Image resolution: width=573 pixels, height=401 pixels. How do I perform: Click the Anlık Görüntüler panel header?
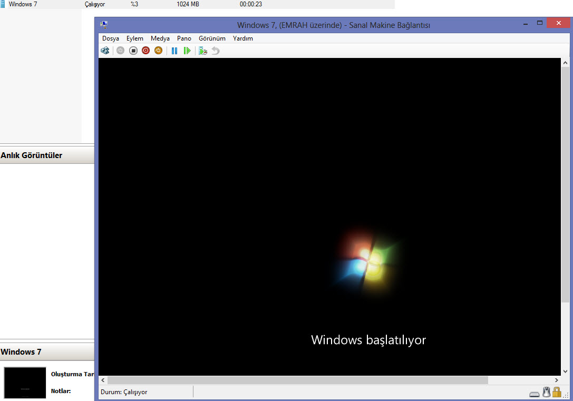tap(47, 155)
